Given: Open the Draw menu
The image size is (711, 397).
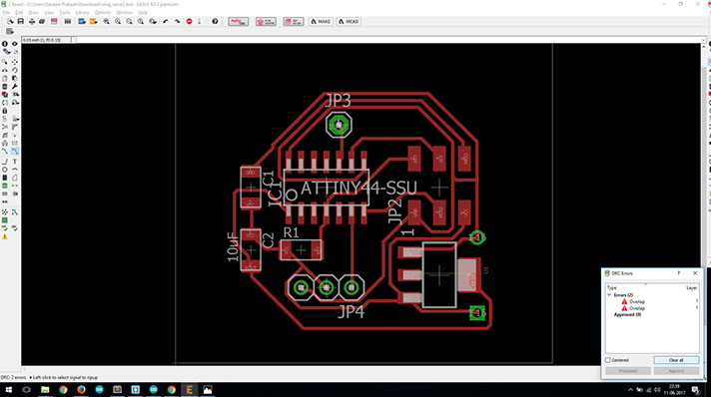Looking at the screenshot, I should click(x=34, y=12).
